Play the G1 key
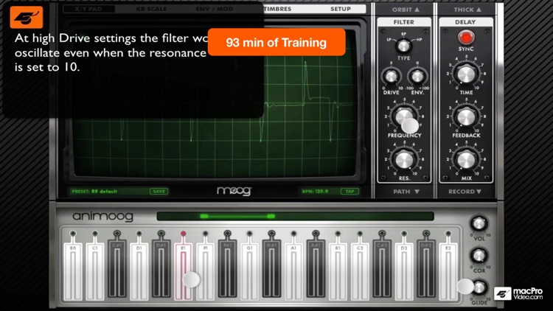The image size is (553, 311). [249, 271]
